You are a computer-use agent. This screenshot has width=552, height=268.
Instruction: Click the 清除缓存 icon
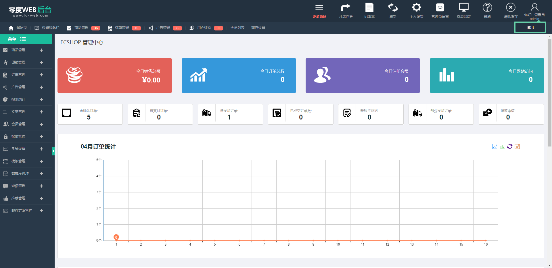pyautogui.click(x=511, y=7)
